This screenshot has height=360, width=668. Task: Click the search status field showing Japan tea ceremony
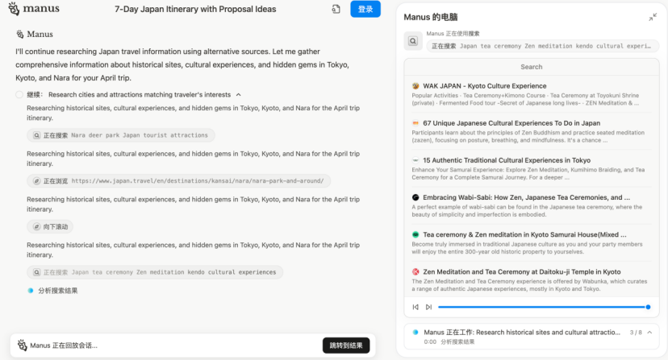(x=542, y=46)
